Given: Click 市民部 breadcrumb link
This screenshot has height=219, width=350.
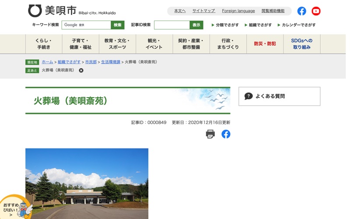Looking at the screenshot, I should pos(91,62).
